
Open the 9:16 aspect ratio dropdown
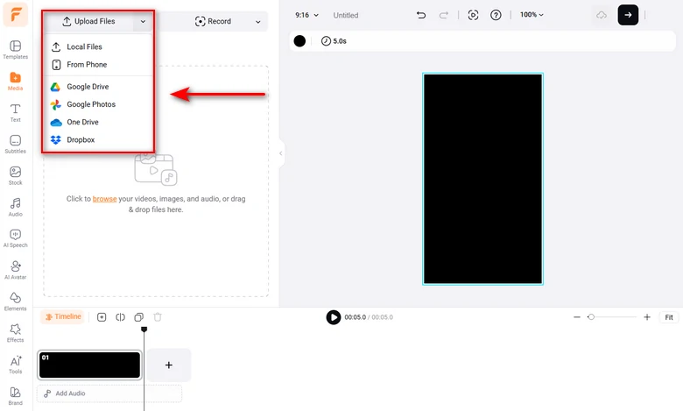click(x=306, y=15)
